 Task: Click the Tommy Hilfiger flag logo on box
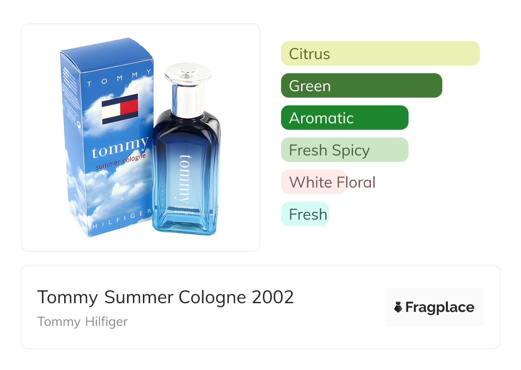pos(120,109)
